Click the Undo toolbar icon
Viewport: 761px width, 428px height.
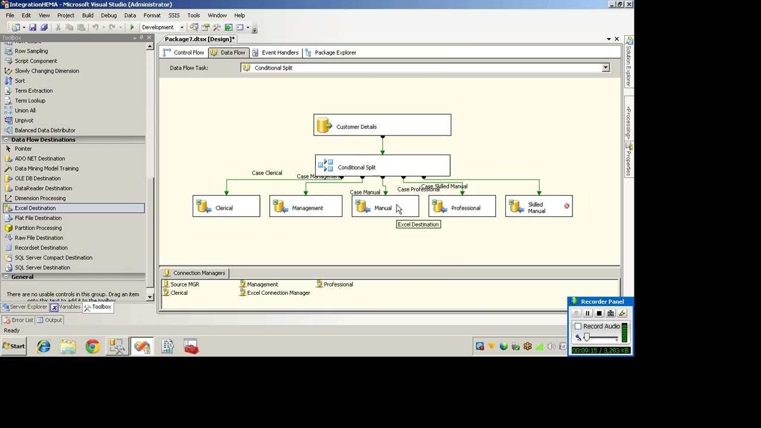[x=95, y=27]
